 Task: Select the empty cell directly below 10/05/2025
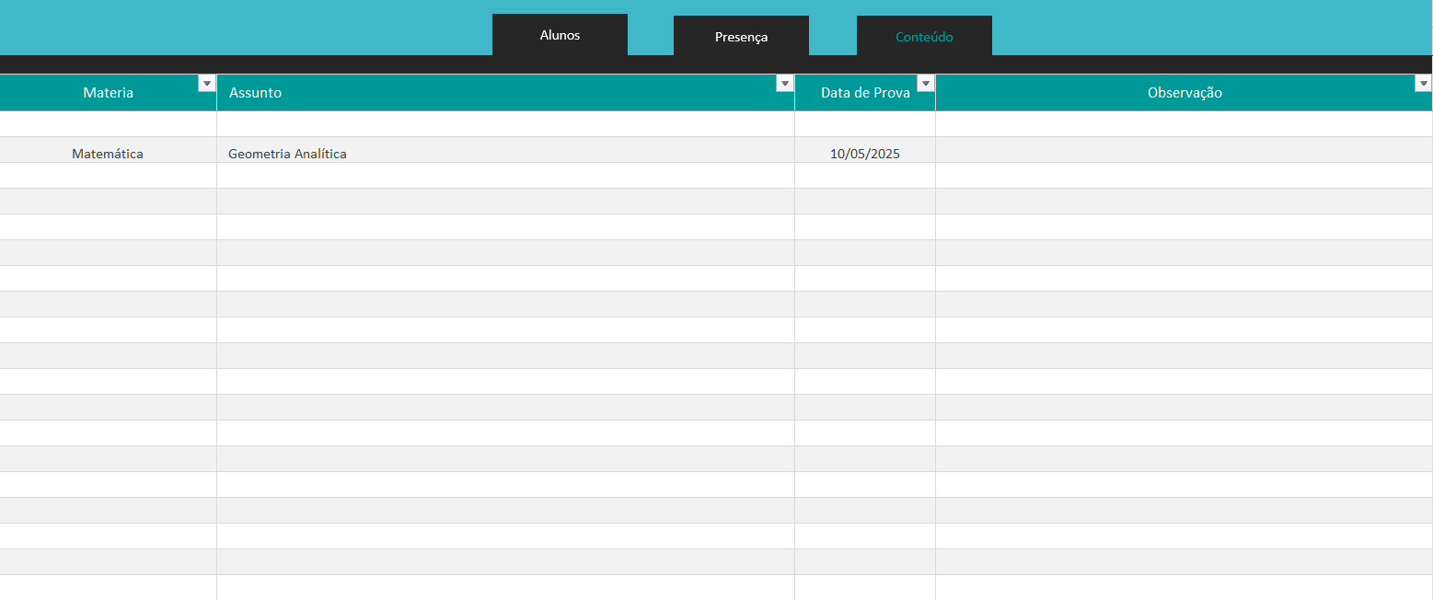864,176
